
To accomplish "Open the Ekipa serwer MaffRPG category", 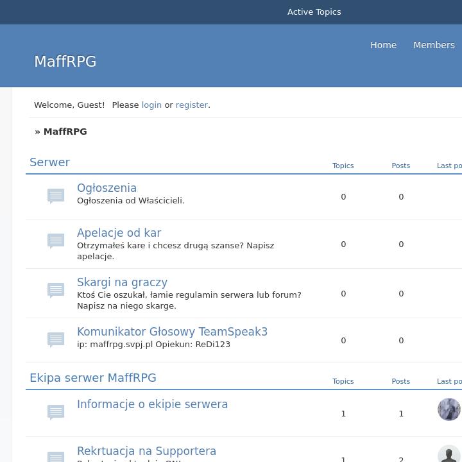I will coord(93,378).
